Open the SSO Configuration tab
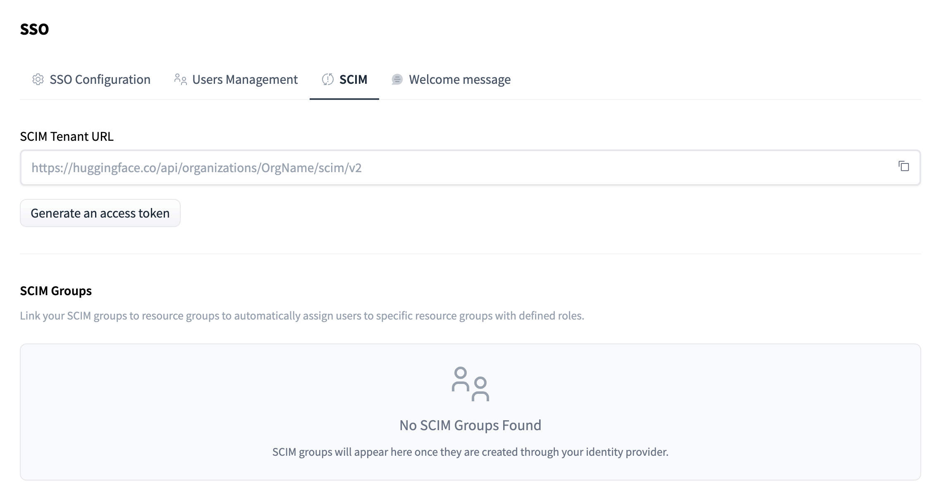This screenshot has width=941, height=502. pyautogui.click(x=100, y=80)
